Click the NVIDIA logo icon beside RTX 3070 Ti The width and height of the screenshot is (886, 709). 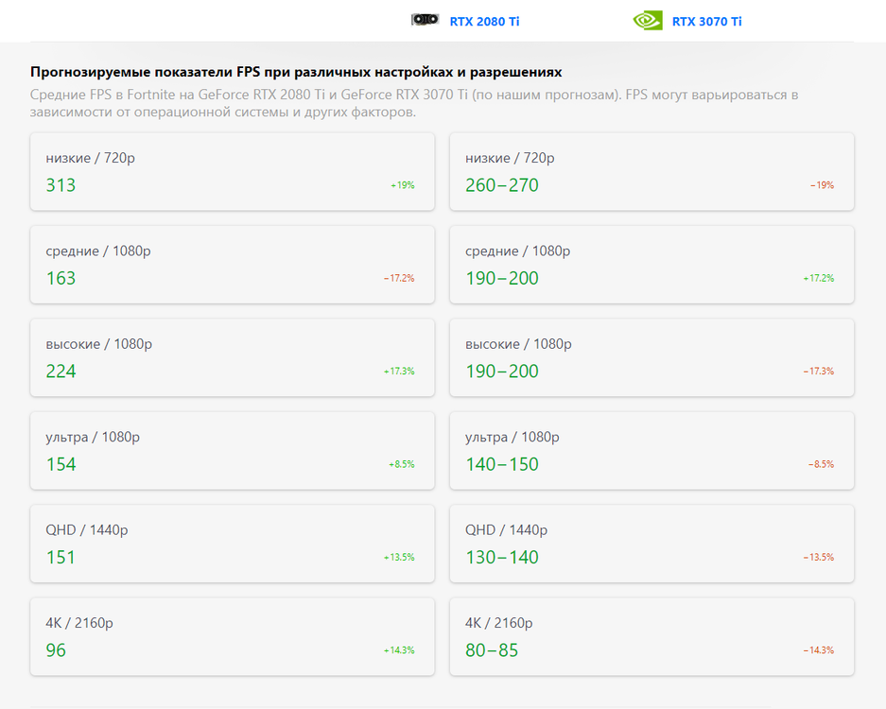[648, 21]
